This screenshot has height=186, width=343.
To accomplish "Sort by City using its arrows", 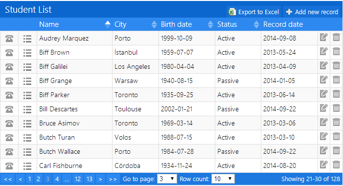I will (154, 24).
